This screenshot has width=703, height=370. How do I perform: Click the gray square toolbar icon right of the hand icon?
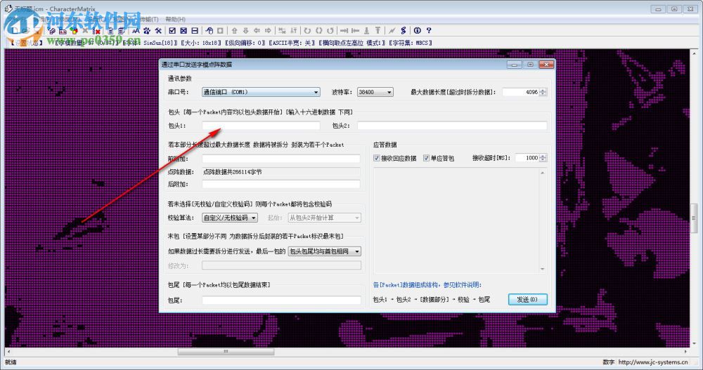pyautogui.click(x=220, y=30)
